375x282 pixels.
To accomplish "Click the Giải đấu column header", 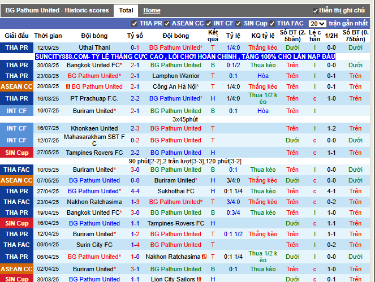I will [x=16, y=36].
